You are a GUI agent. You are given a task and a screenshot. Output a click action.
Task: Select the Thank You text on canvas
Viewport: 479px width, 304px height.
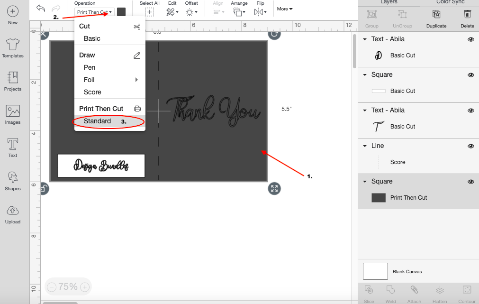[213, 111]
